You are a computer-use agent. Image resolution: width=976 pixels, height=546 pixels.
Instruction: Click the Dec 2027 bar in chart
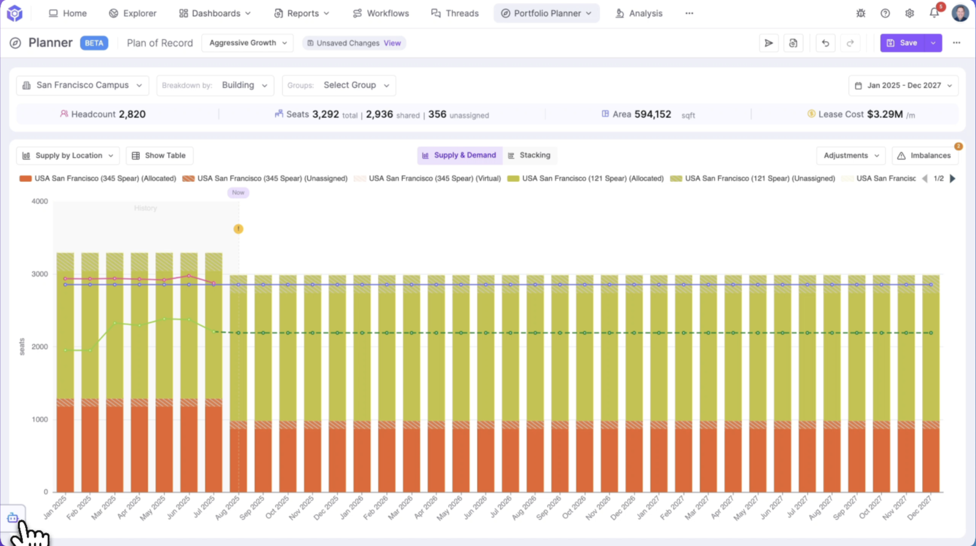pos(931,384)
